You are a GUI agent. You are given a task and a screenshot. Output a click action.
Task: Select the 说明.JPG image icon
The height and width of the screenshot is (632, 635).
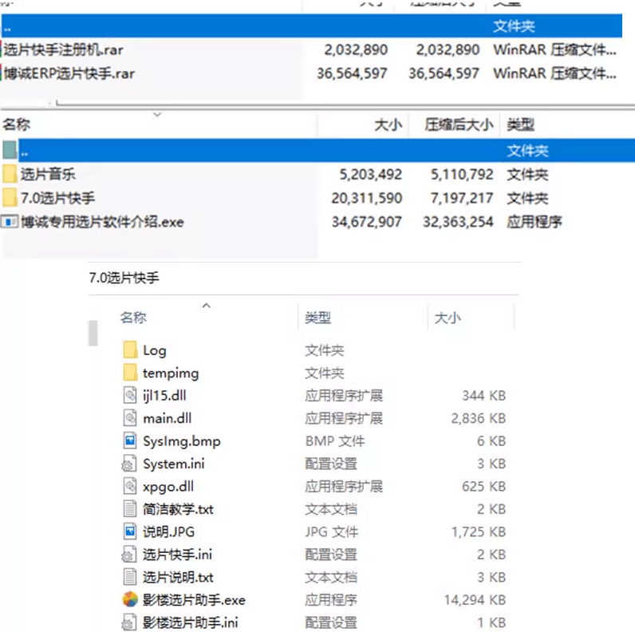tap(131, 531)
